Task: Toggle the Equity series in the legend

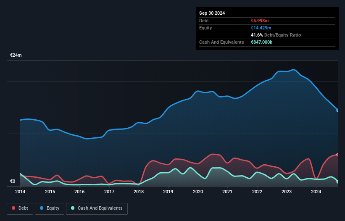Action: tap(50, 208)
